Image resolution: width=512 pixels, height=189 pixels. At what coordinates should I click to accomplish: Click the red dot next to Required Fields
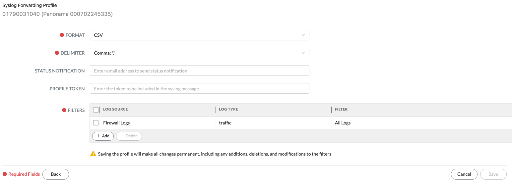pyautogui.click(x=5, y=174)
